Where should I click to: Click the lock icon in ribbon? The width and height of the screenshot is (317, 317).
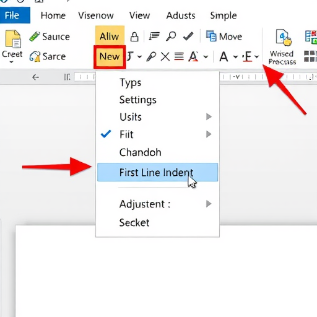pos(134,37)
